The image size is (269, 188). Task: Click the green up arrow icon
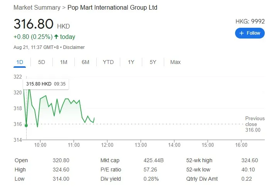[56, 37]
